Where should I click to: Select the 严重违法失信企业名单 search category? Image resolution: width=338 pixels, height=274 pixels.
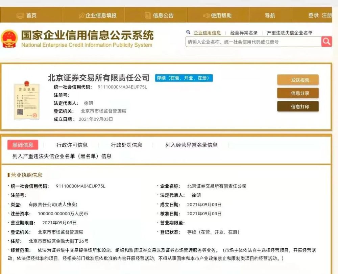290,33
